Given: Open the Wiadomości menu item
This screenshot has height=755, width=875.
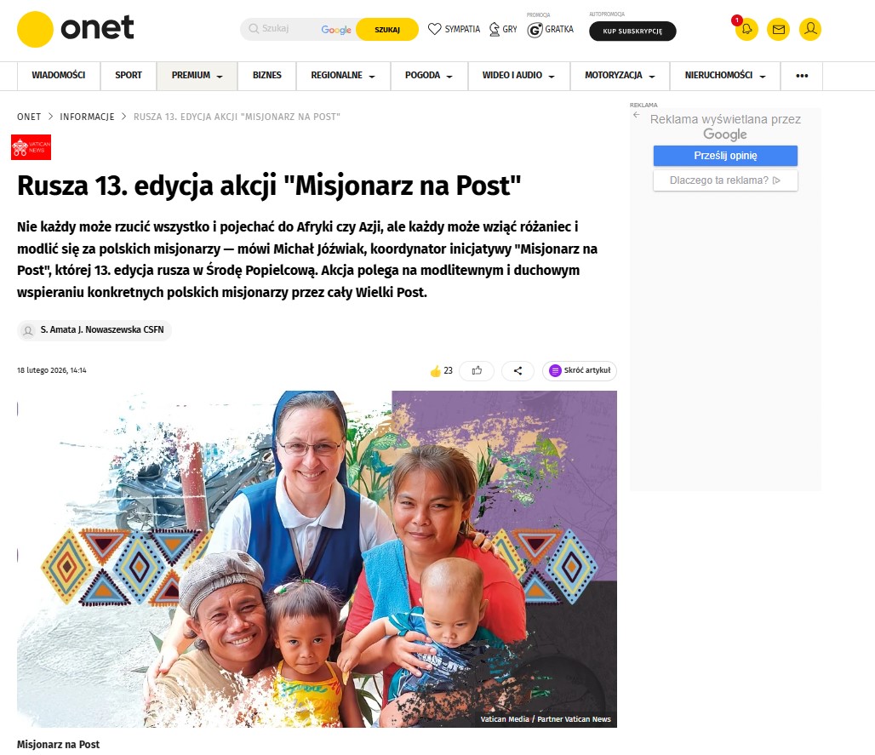Looking at the screenshot, I should 59,76.
